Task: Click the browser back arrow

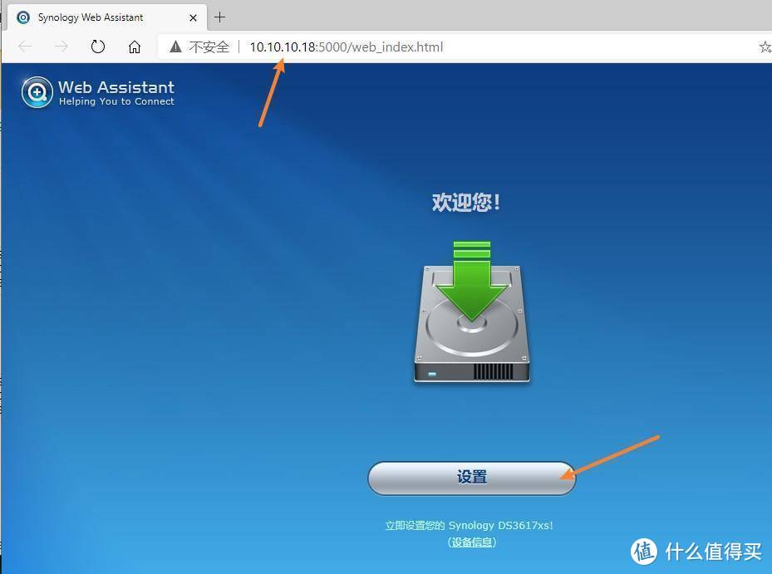Action: (25, 47)
